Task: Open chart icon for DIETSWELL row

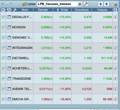Action: (x=9, y=58)
